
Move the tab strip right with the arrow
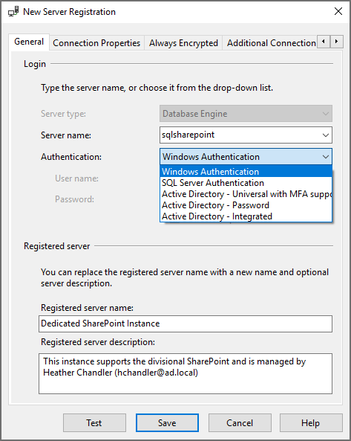[336, 42]
